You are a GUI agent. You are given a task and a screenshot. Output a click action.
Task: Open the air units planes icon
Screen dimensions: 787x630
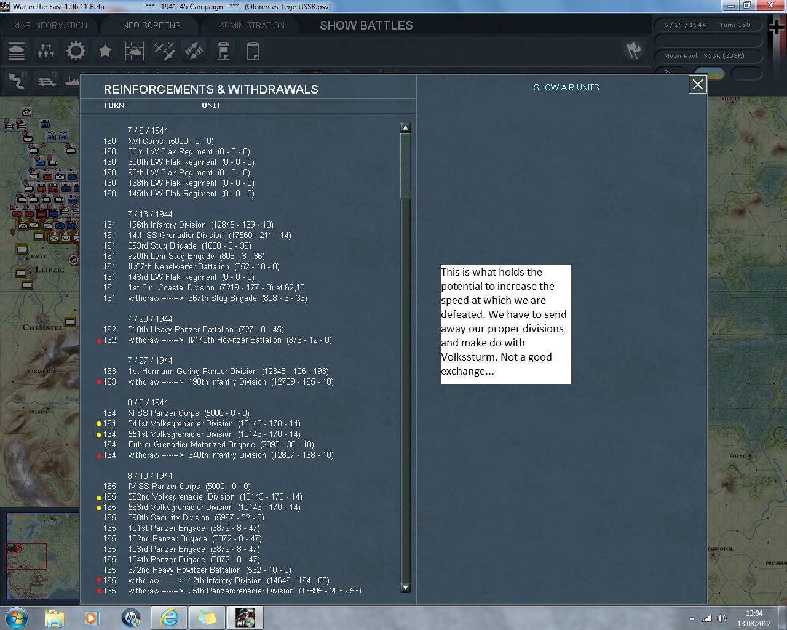(164, 50)
